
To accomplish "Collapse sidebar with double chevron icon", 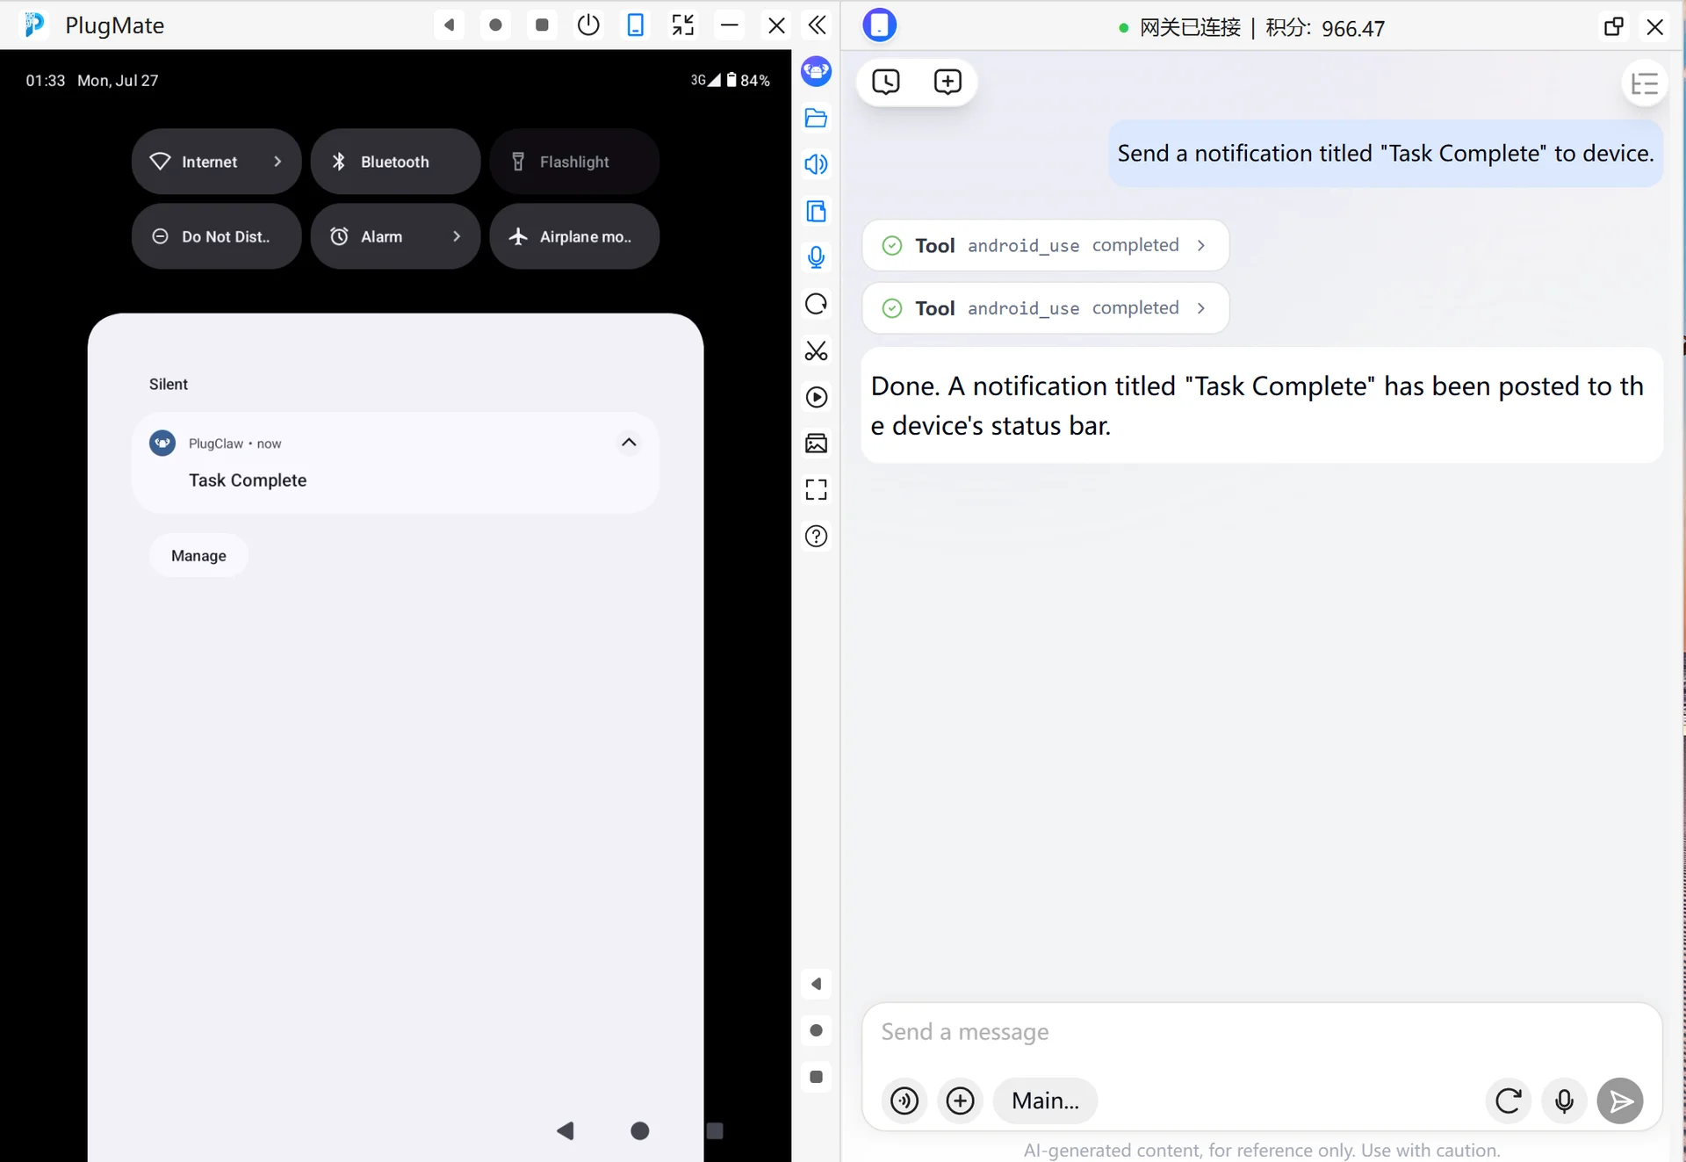I will [817, 25].
